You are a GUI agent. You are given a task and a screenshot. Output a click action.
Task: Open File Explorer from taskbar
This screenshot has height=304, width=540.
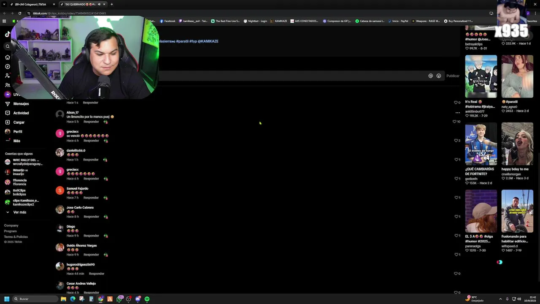click(x=63, y=299)
